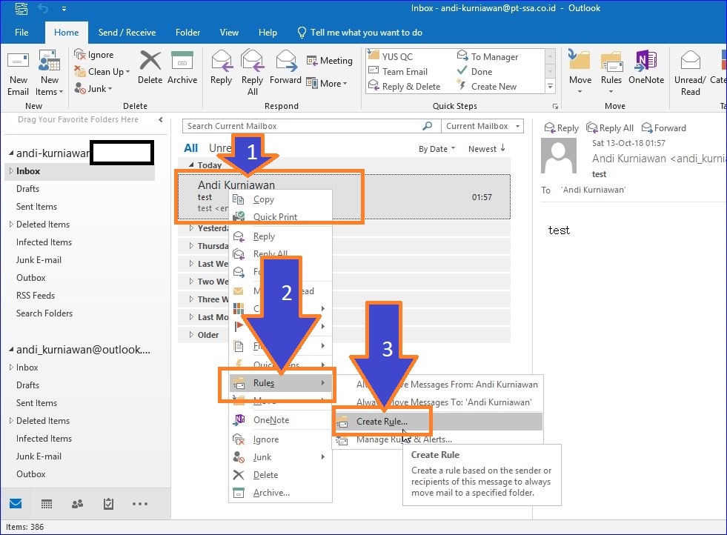The height and width of the screenshot is (535, 727).
Task: Switch to Calendar view icon
Action: [47, 504]
